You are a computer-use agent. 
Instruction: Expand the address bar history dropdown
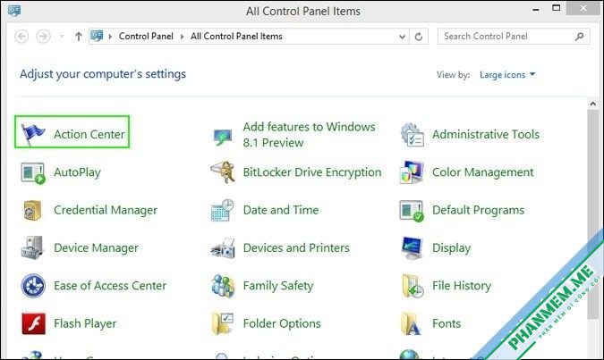(x=402, y=37)
